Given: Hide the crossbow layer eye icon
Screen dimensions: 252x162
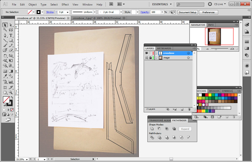Looking at the screenshot, I should click(146, 53).
